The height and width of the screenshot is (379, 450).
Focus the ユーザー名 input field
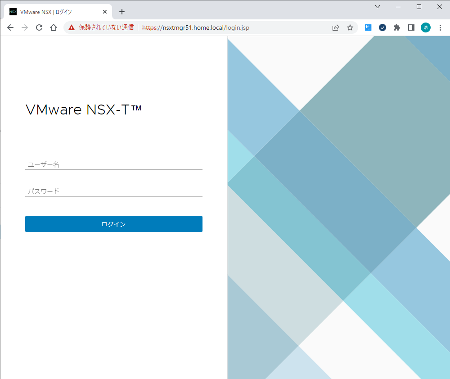click(x=114, y=164)
